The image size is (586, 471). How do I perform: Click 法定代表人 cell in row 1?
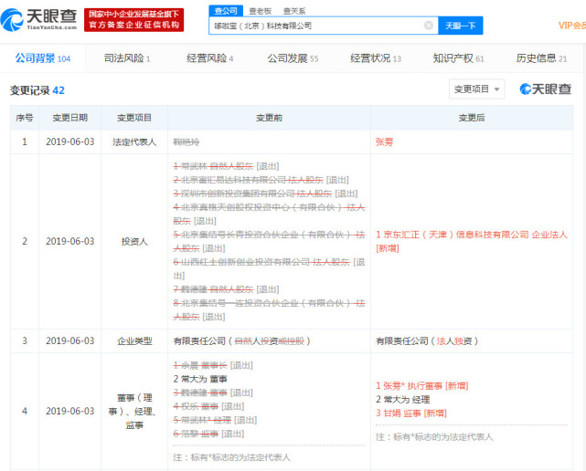tap(134, 142)
